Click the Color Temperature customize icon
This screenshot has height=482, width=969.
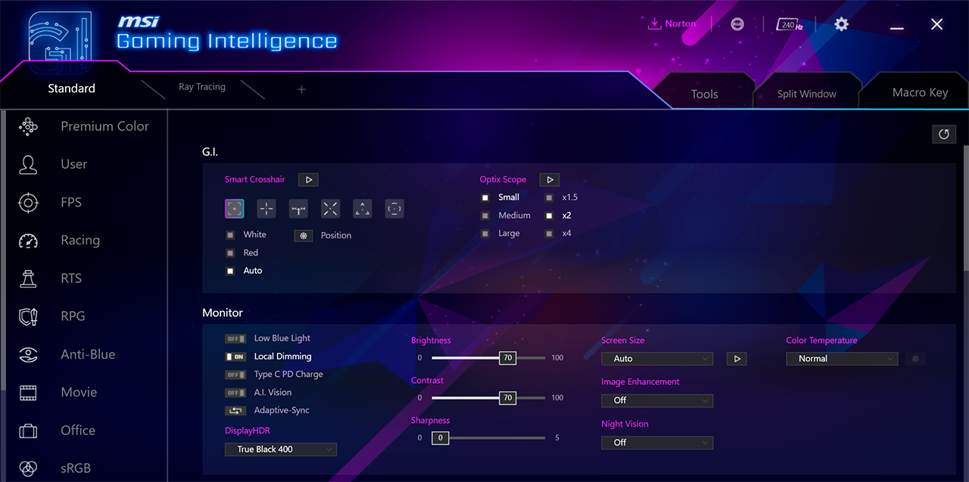[x=915, y=359]
